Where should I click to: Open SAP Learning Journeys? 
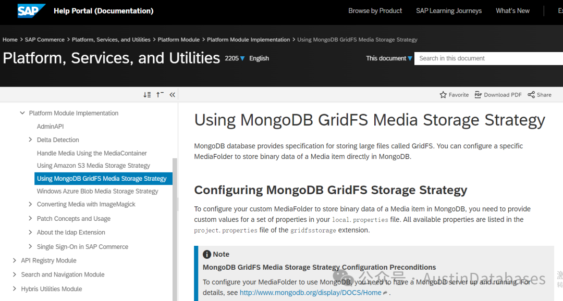click(449, 11)
